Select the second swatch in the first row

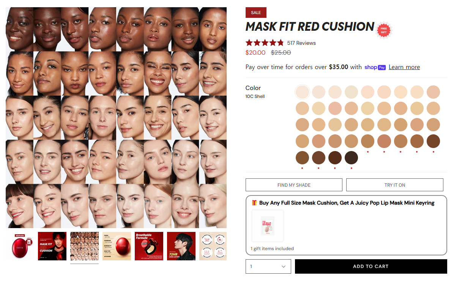[319, 92]
